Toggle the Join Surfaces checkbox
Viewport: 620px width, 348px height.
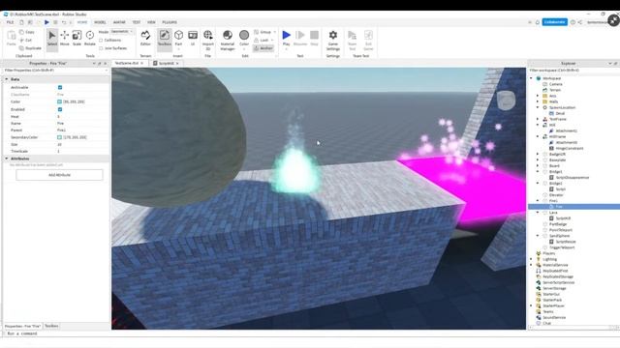coord(101,48)
